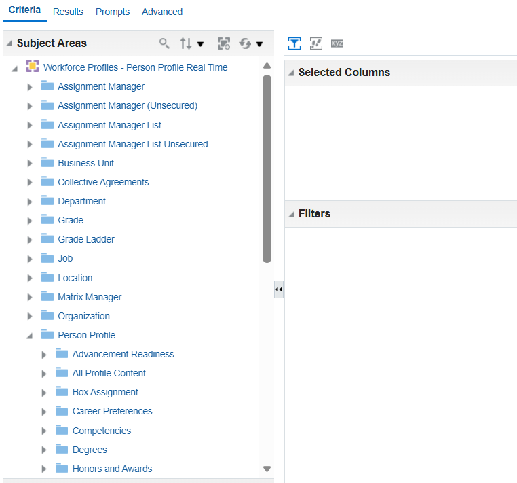Collapse the left pane with splitter arrows
The width and height of the screenshot is (517, 483).
[279, 289]
